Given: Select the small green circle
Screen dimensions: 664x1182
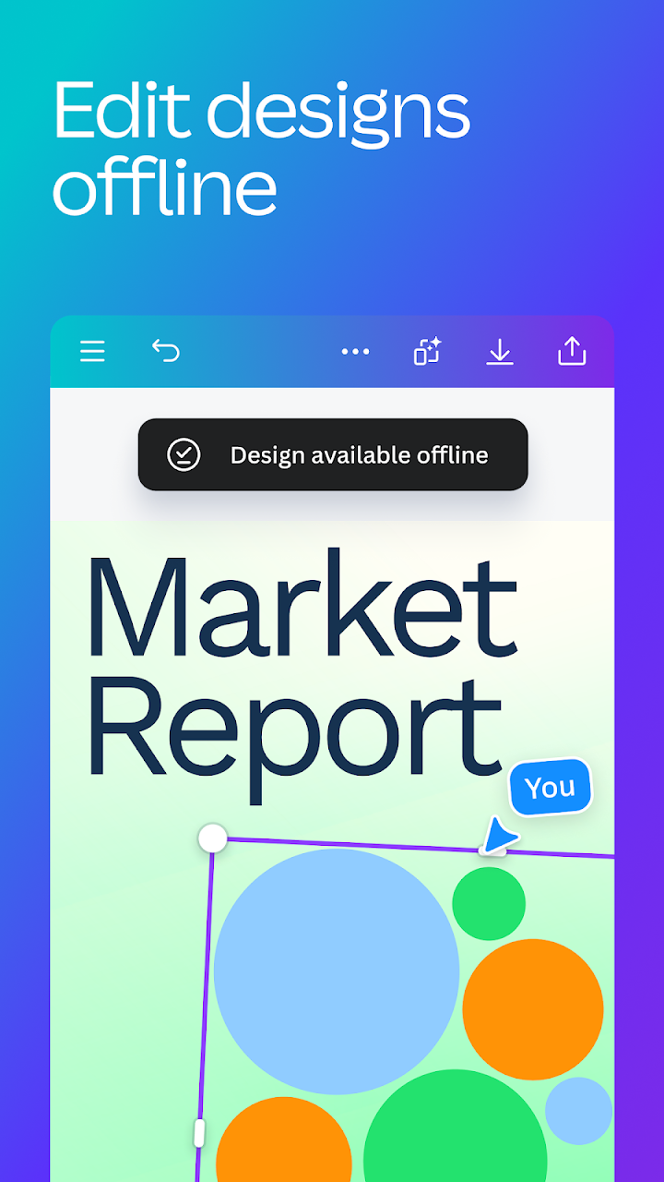Looking at the screenshot, I should (489, 904).
